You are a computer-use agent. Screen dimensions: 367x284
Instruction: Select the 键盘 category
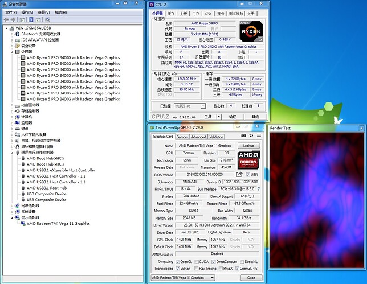click(25, 129)
